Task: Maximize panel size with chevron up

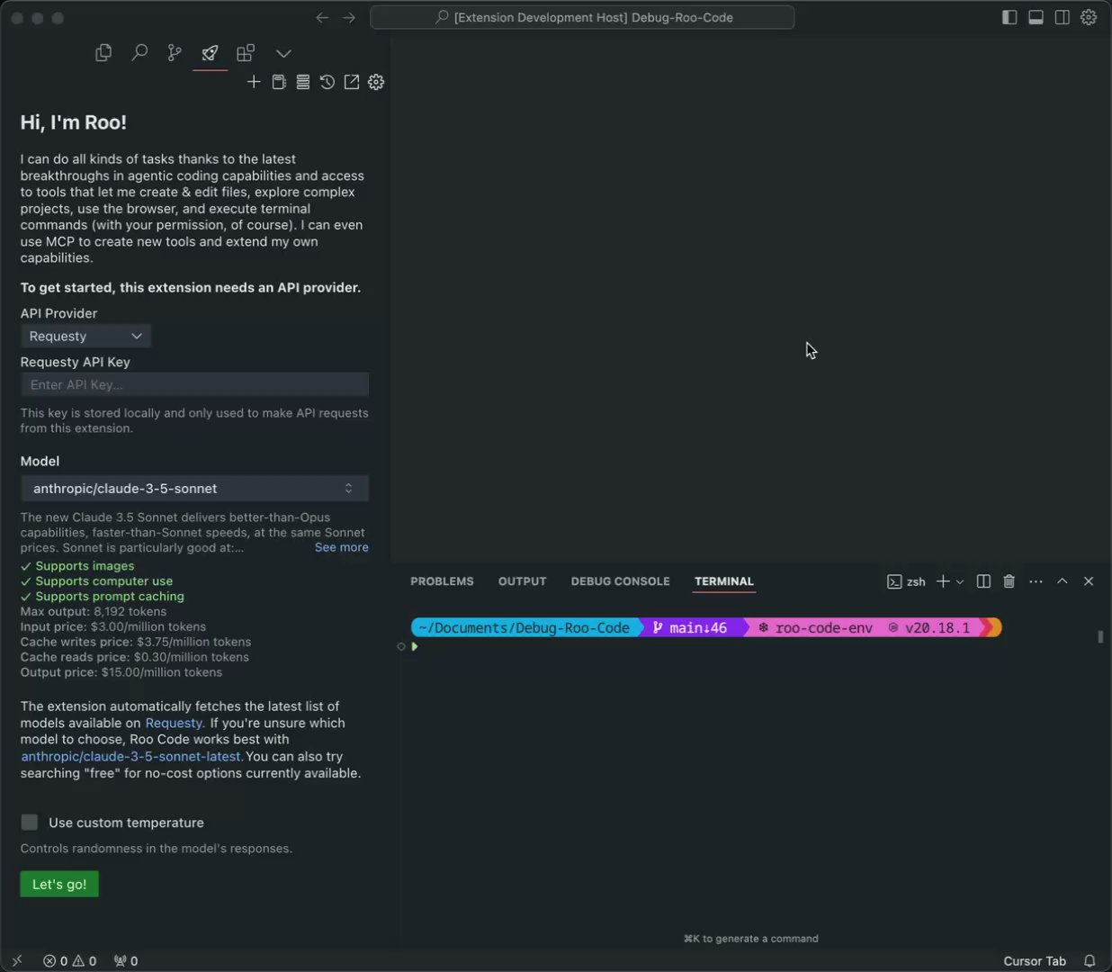Action: [x=1062, y=581]
